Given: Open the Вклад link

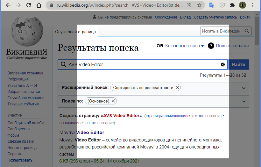Looking at the screenshot, I should tap(185, 17).
